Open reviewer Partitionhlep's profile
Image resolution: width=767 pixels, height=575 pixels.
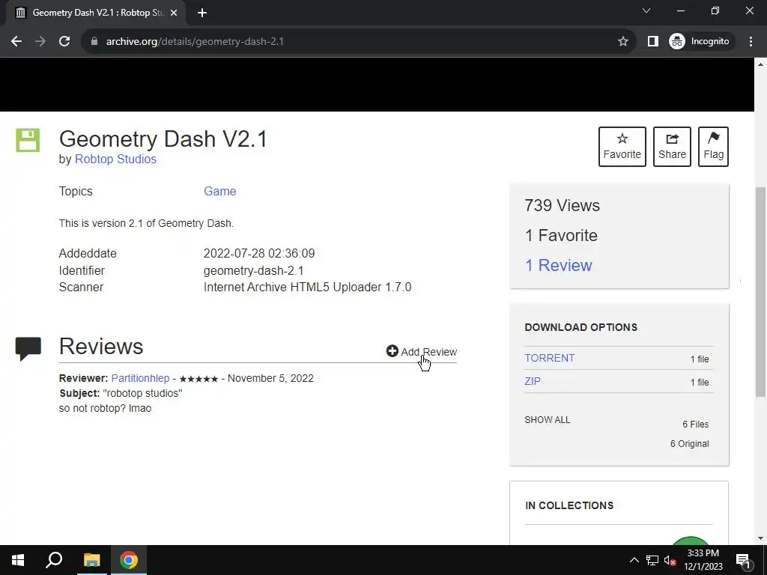pos(140,378)
